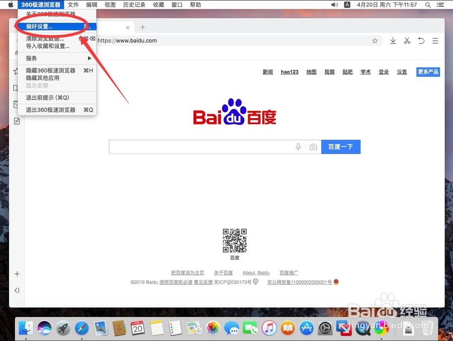Viewport: 453px width, 341px height.
Task: Click the volume icon in menu bar
Action: tap(335, 5)
